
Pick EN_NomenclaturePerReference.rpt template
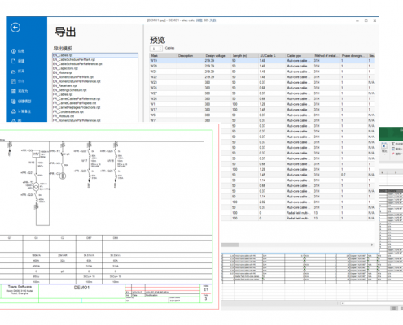pyautogui.click(x=77, y=81)
